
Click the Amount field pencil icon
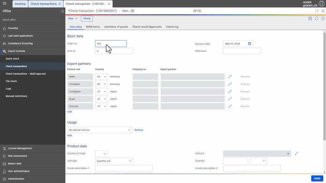[296, 153]
